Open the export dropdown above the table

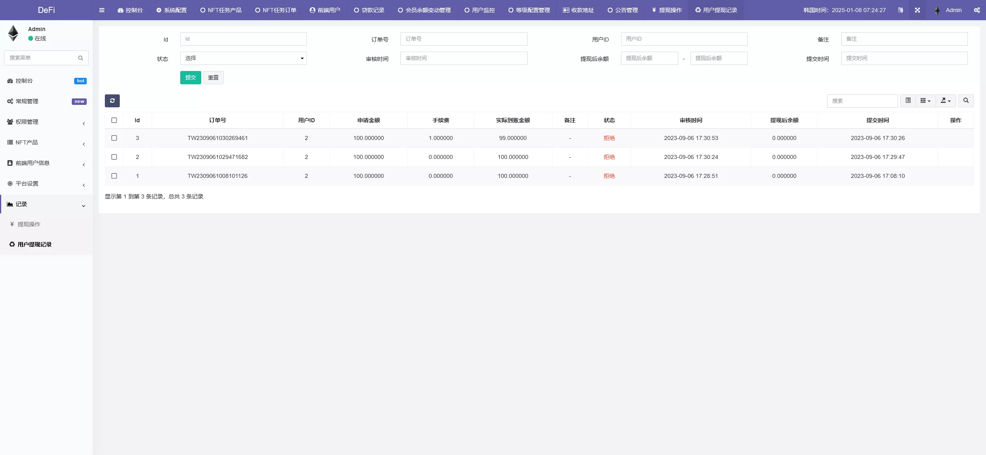coord(945,100)
